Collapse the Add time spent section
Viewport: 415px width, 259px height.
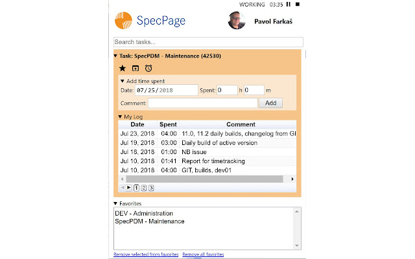(x=123, y=81)
